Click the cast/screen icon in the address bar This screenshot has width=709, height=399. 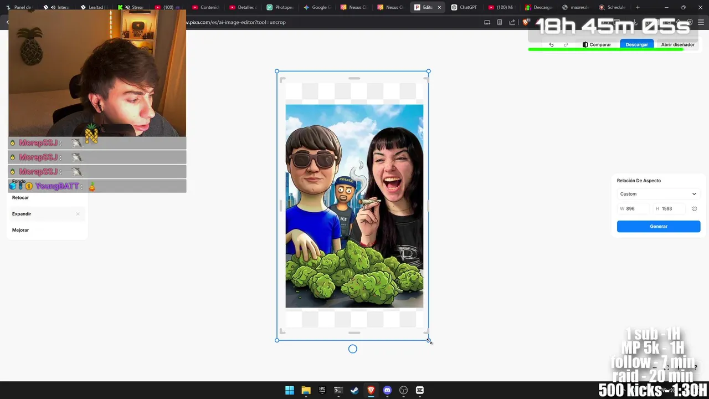click(x=487, y=23)
